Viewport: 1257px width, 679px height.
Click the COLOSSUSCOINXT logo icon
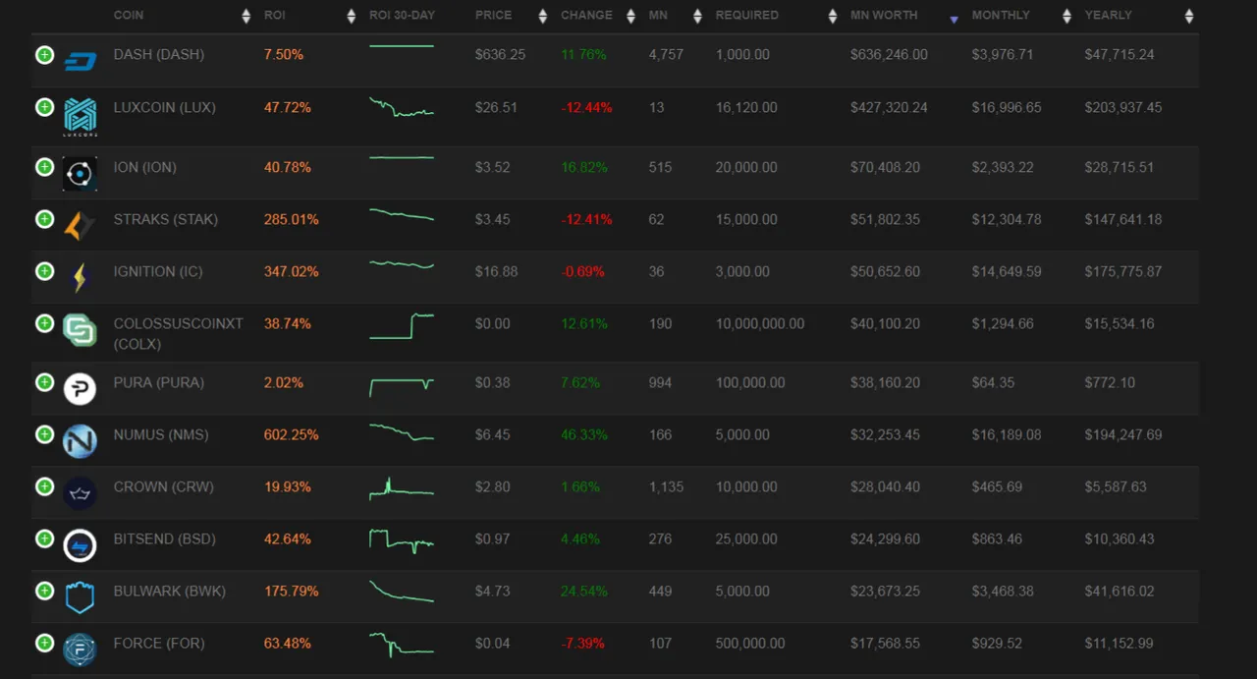(x=80, y=330)
